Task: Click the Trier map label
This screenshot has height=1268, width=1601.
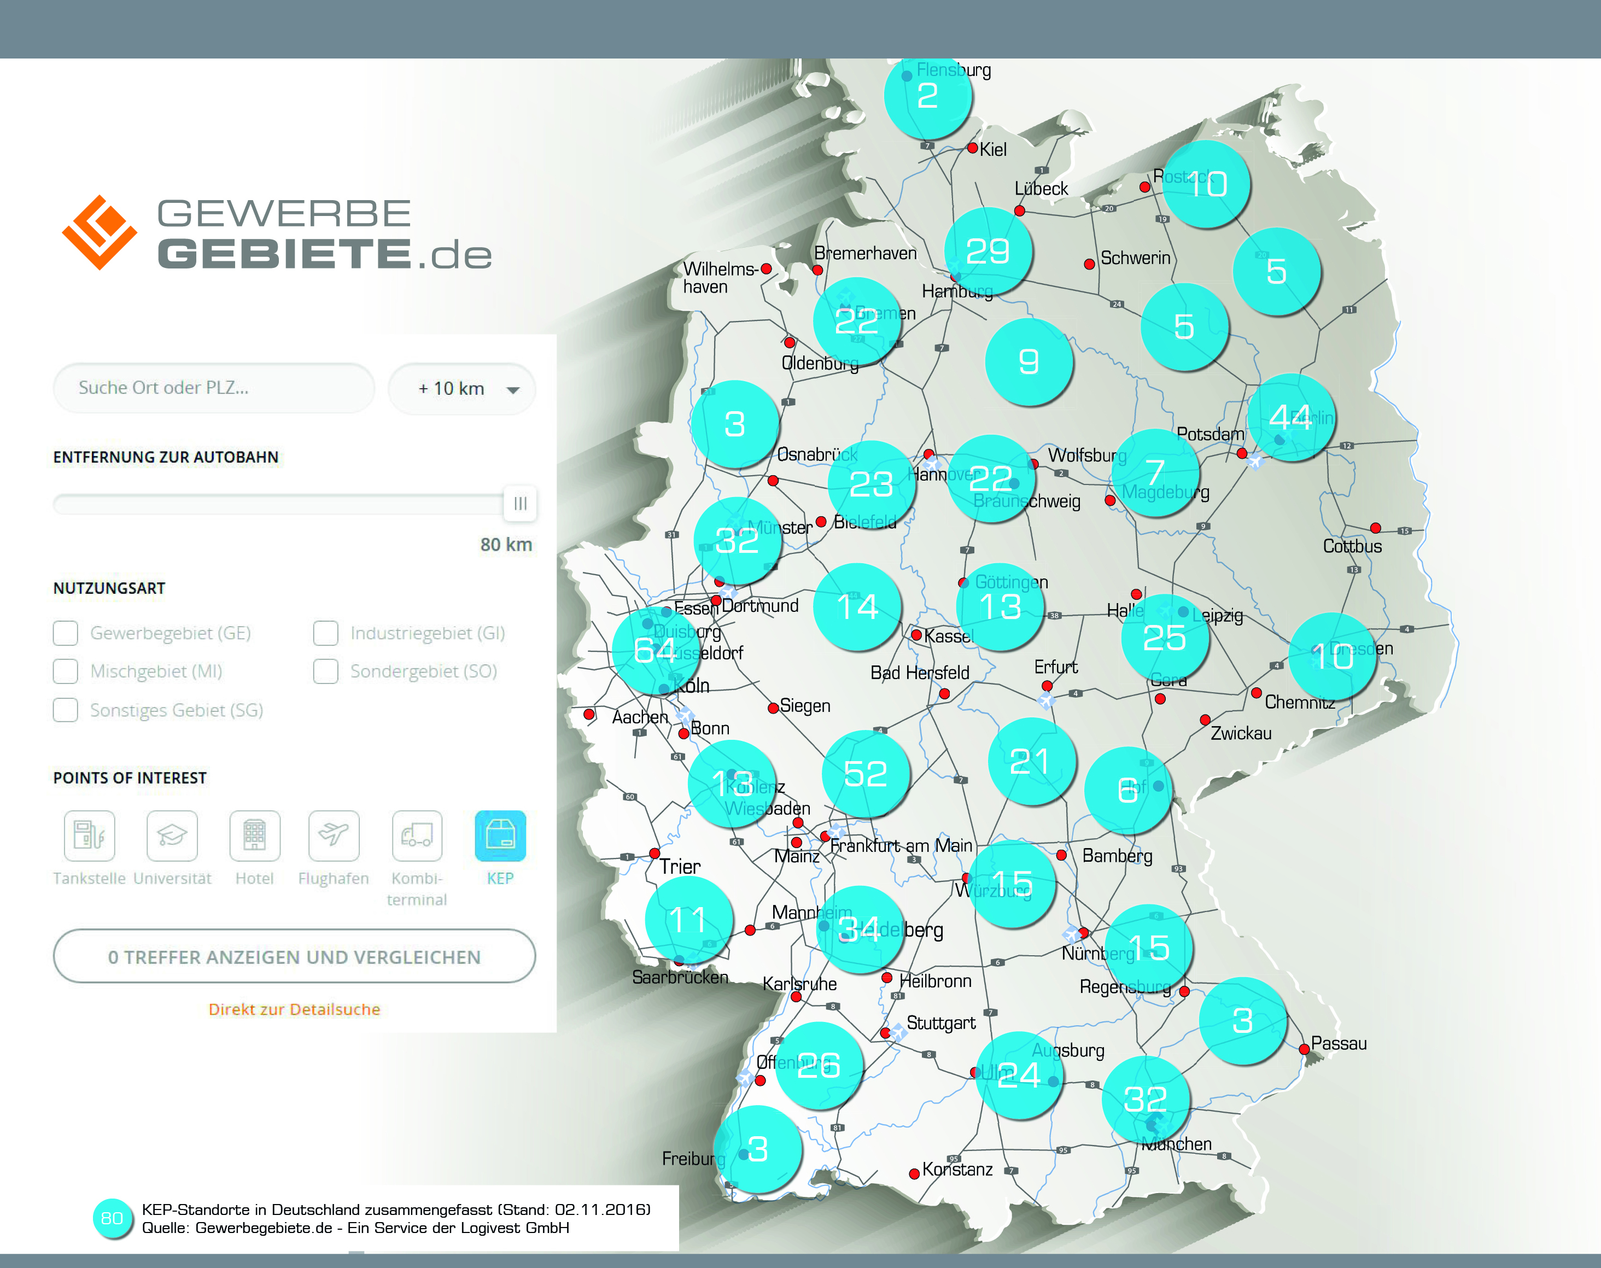Action: 680,866
